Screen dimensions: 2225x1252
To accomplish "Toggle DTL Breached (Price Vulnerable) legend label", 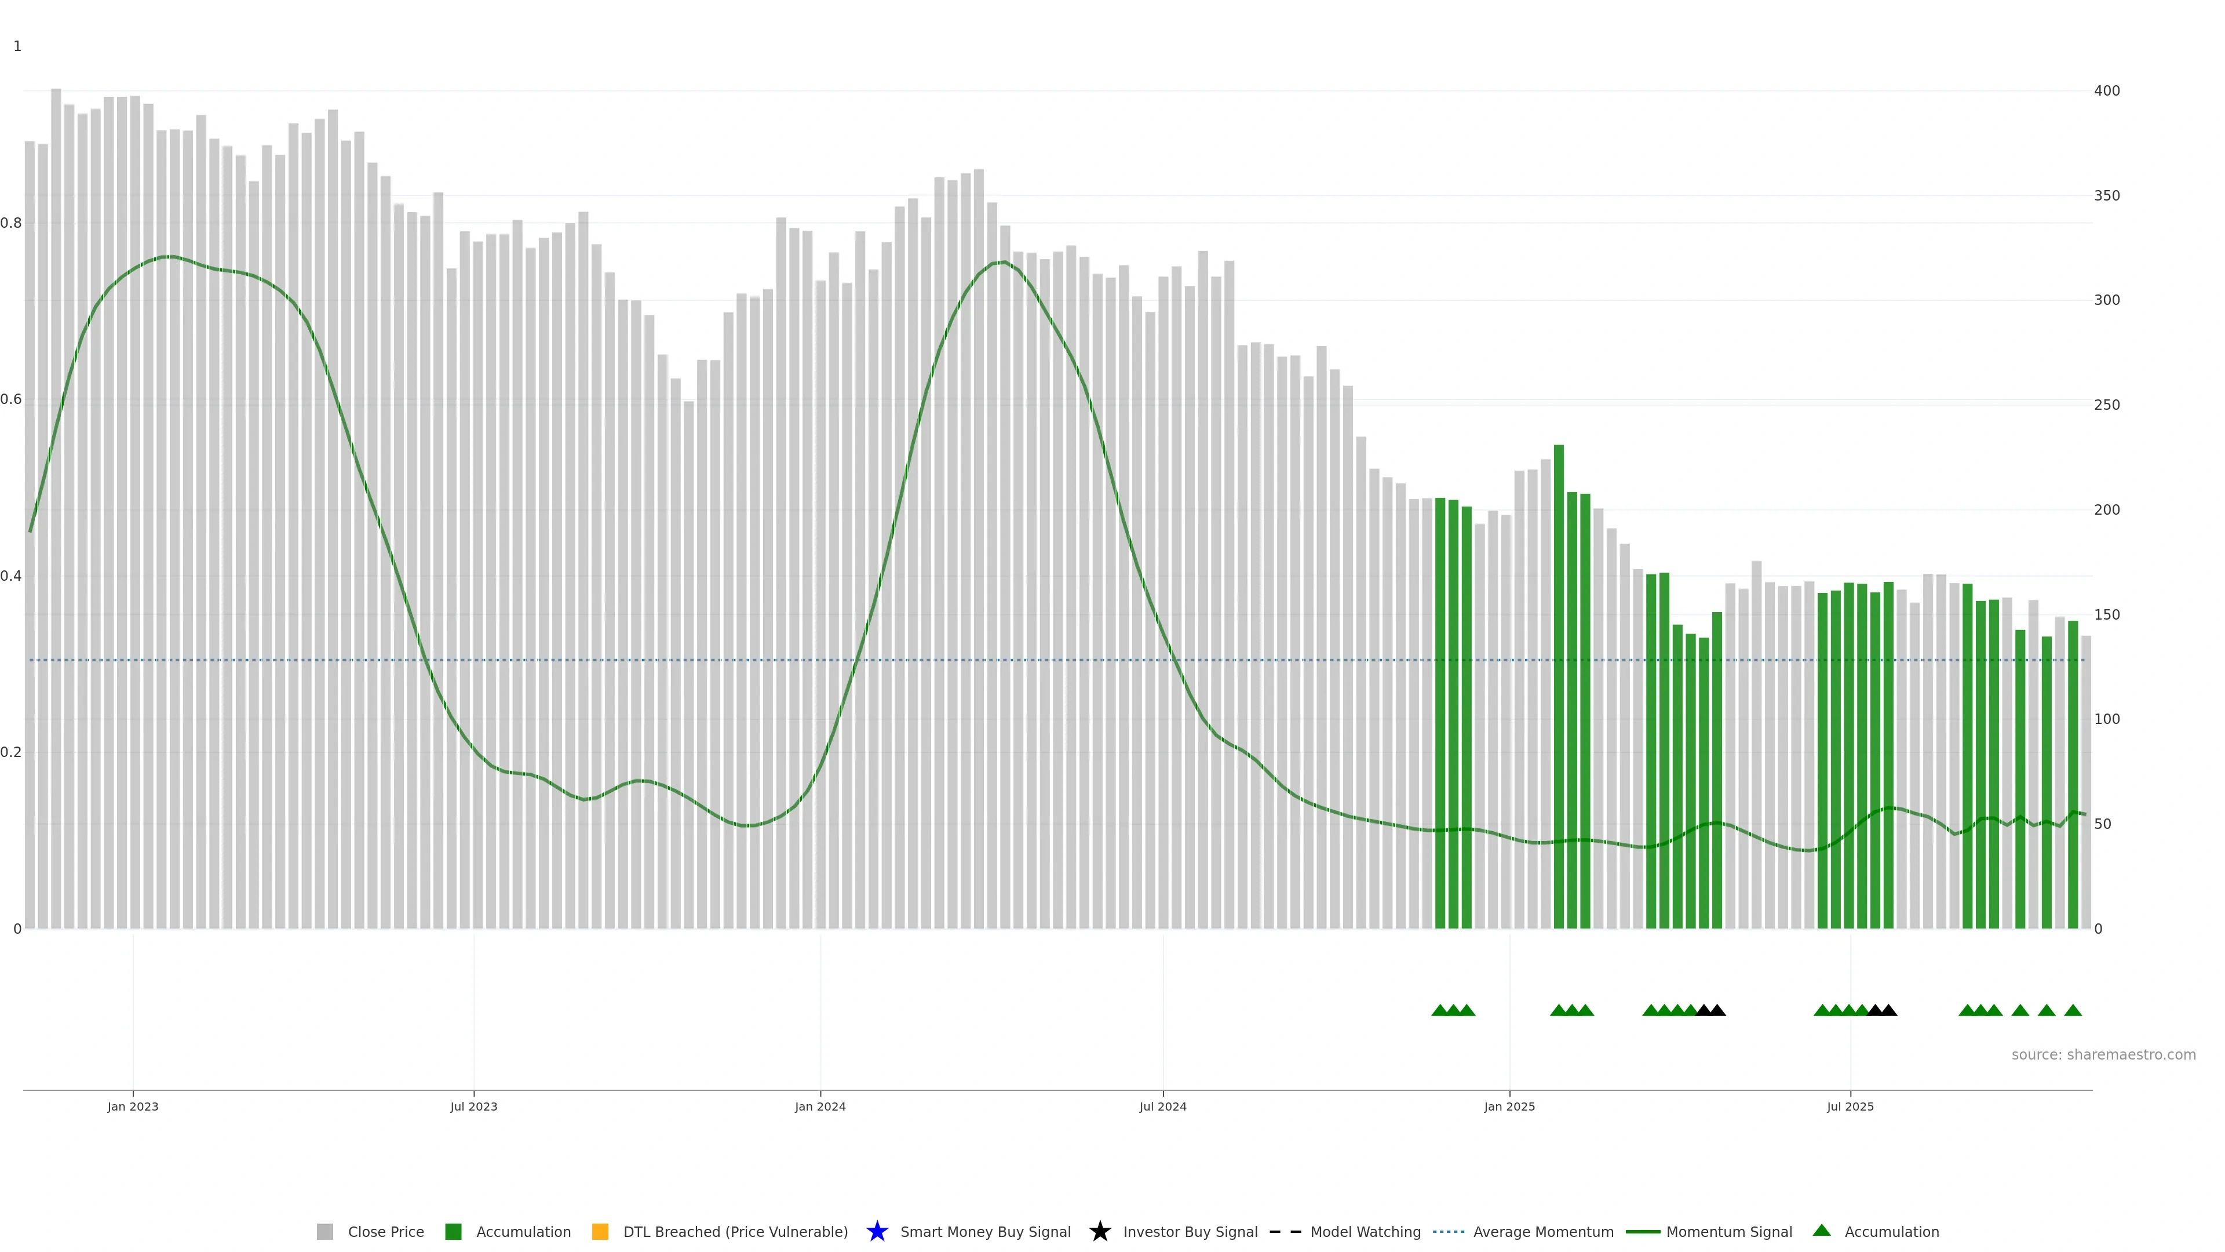I will coord(735,1231).
